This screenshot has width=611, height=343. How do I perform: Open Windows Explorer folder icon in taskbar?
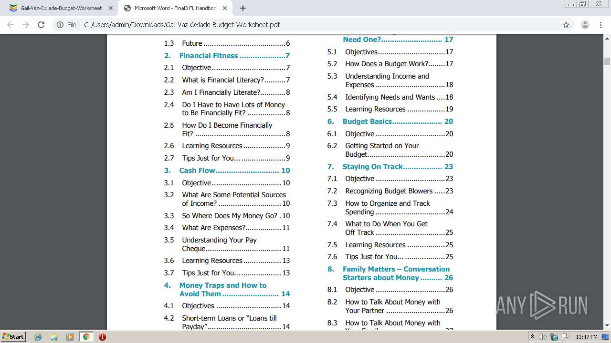pyautogui.click(x=54, y=337)
